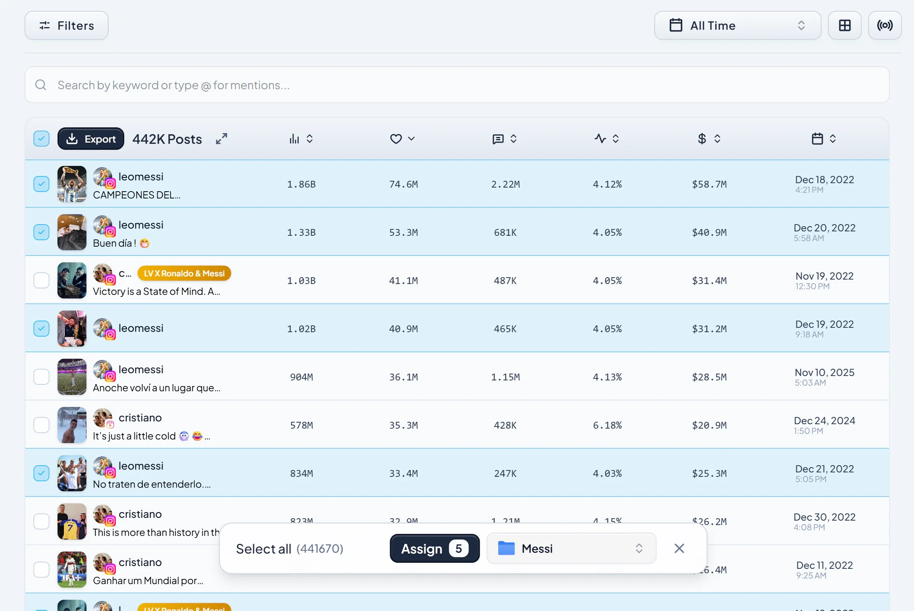Open the Filters menu
The image size is (914, 611).
point(66,25)
